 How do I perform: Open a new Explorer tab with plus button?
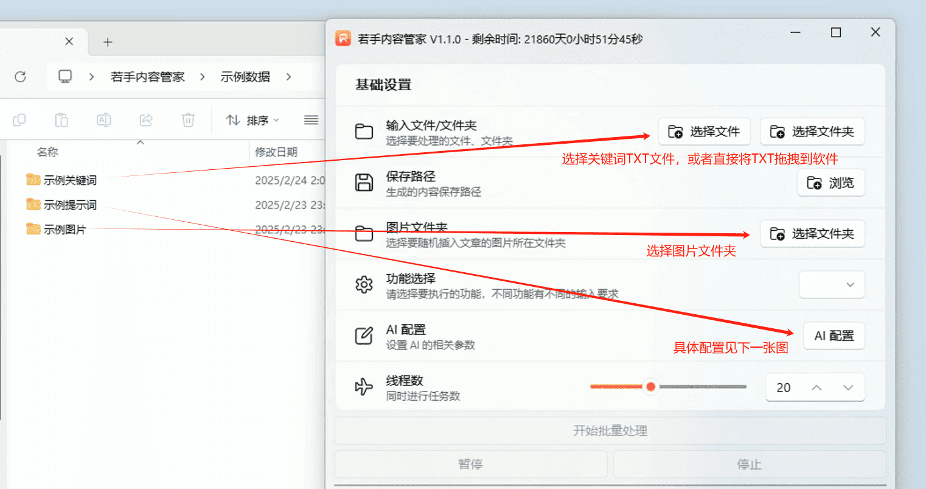coord(108,42)
